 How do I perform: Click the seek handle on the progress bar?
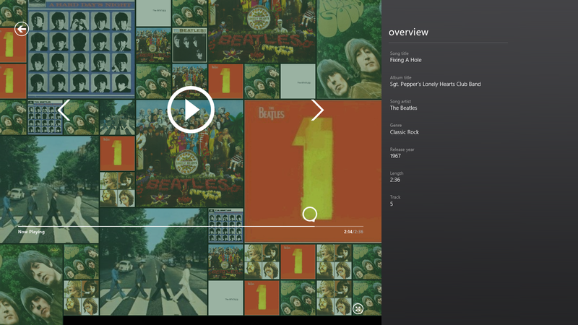(310, 214)
